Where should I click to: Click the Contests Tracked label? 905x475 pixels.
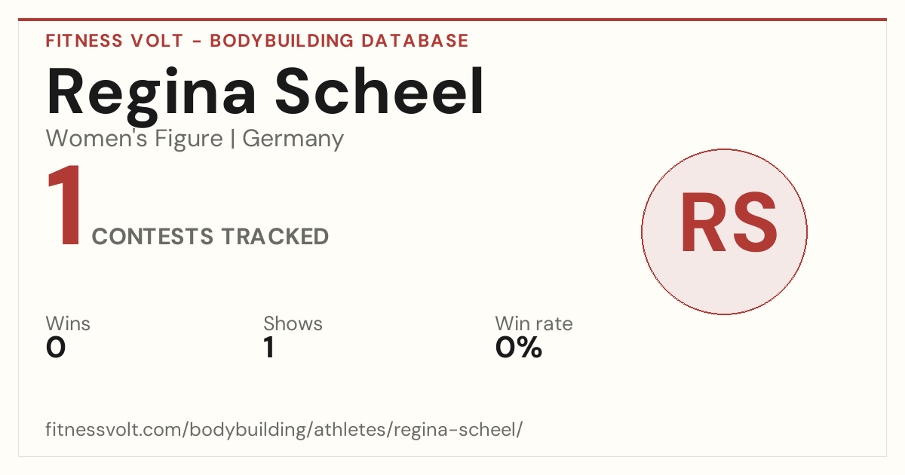tap(210, 237)
